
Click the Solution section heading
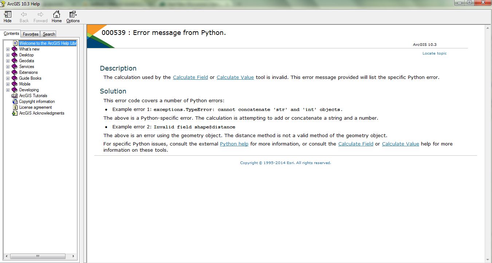tap(113, 91)
